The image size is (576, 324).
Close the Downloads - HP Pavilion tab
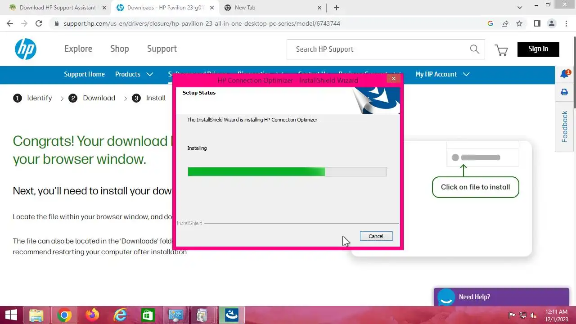[212, 8]
